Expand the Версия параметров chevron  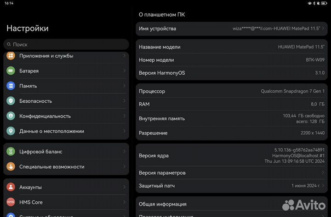[323, 173]
